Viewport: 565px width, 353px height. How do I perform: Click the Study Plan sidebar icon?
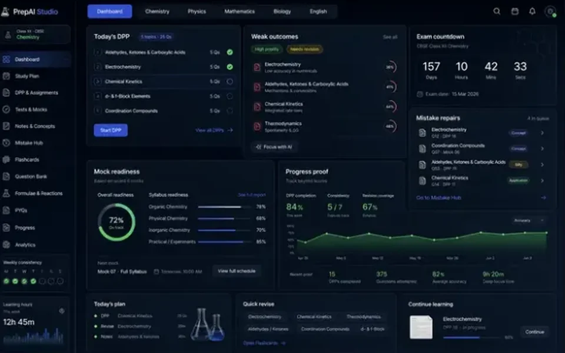(6, 76)
